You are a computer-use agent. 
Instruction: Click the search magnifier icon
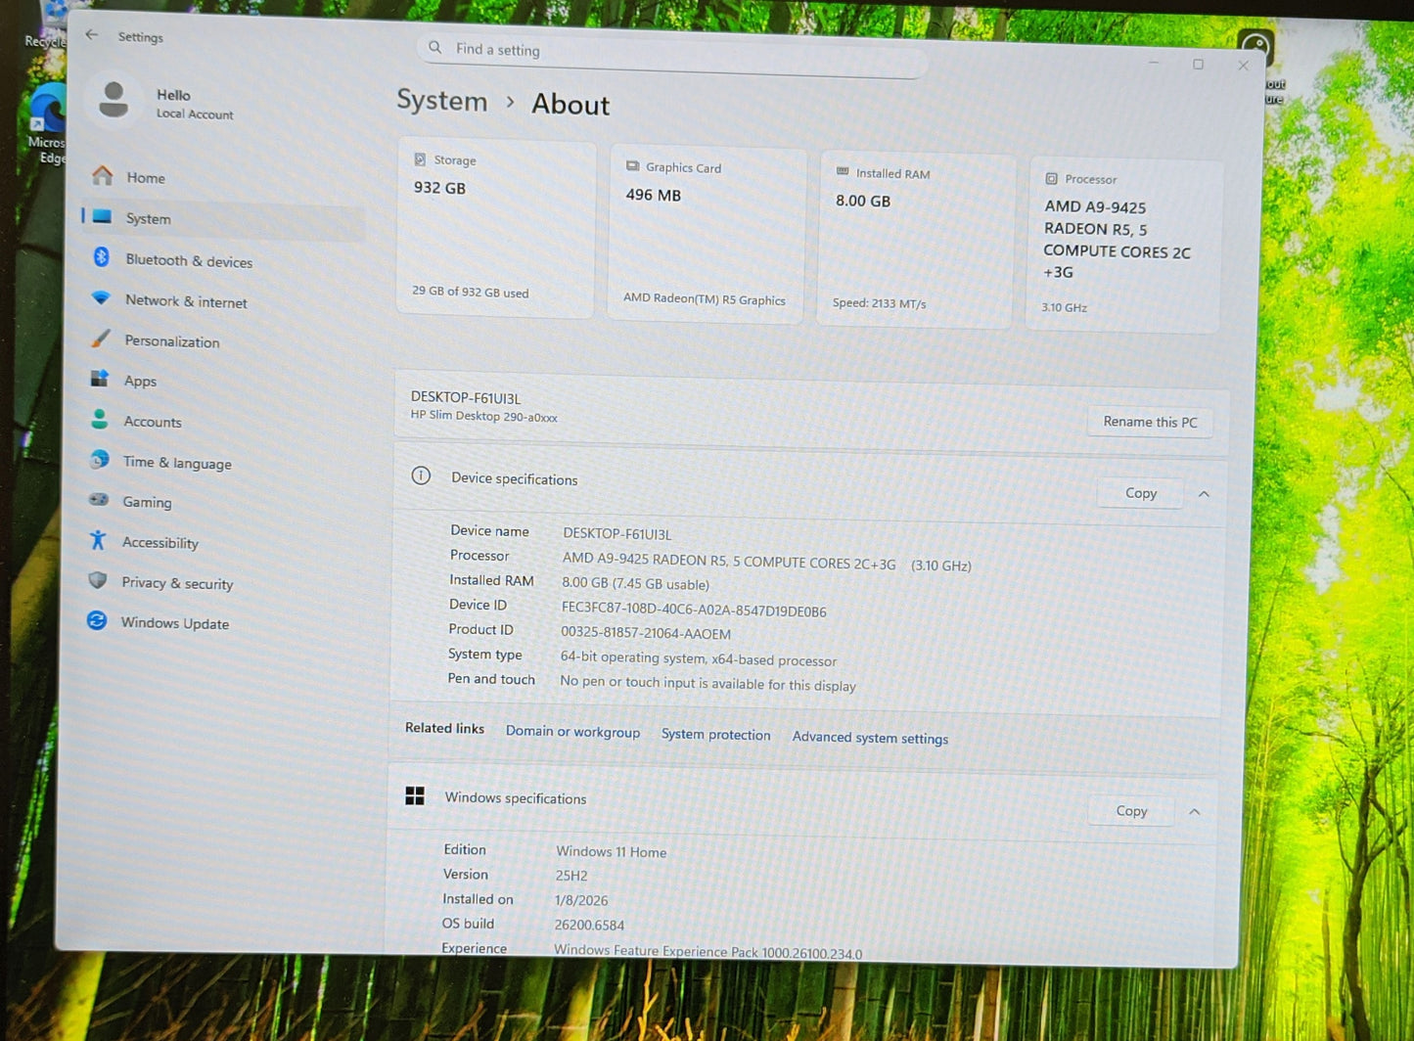(435, 47)
